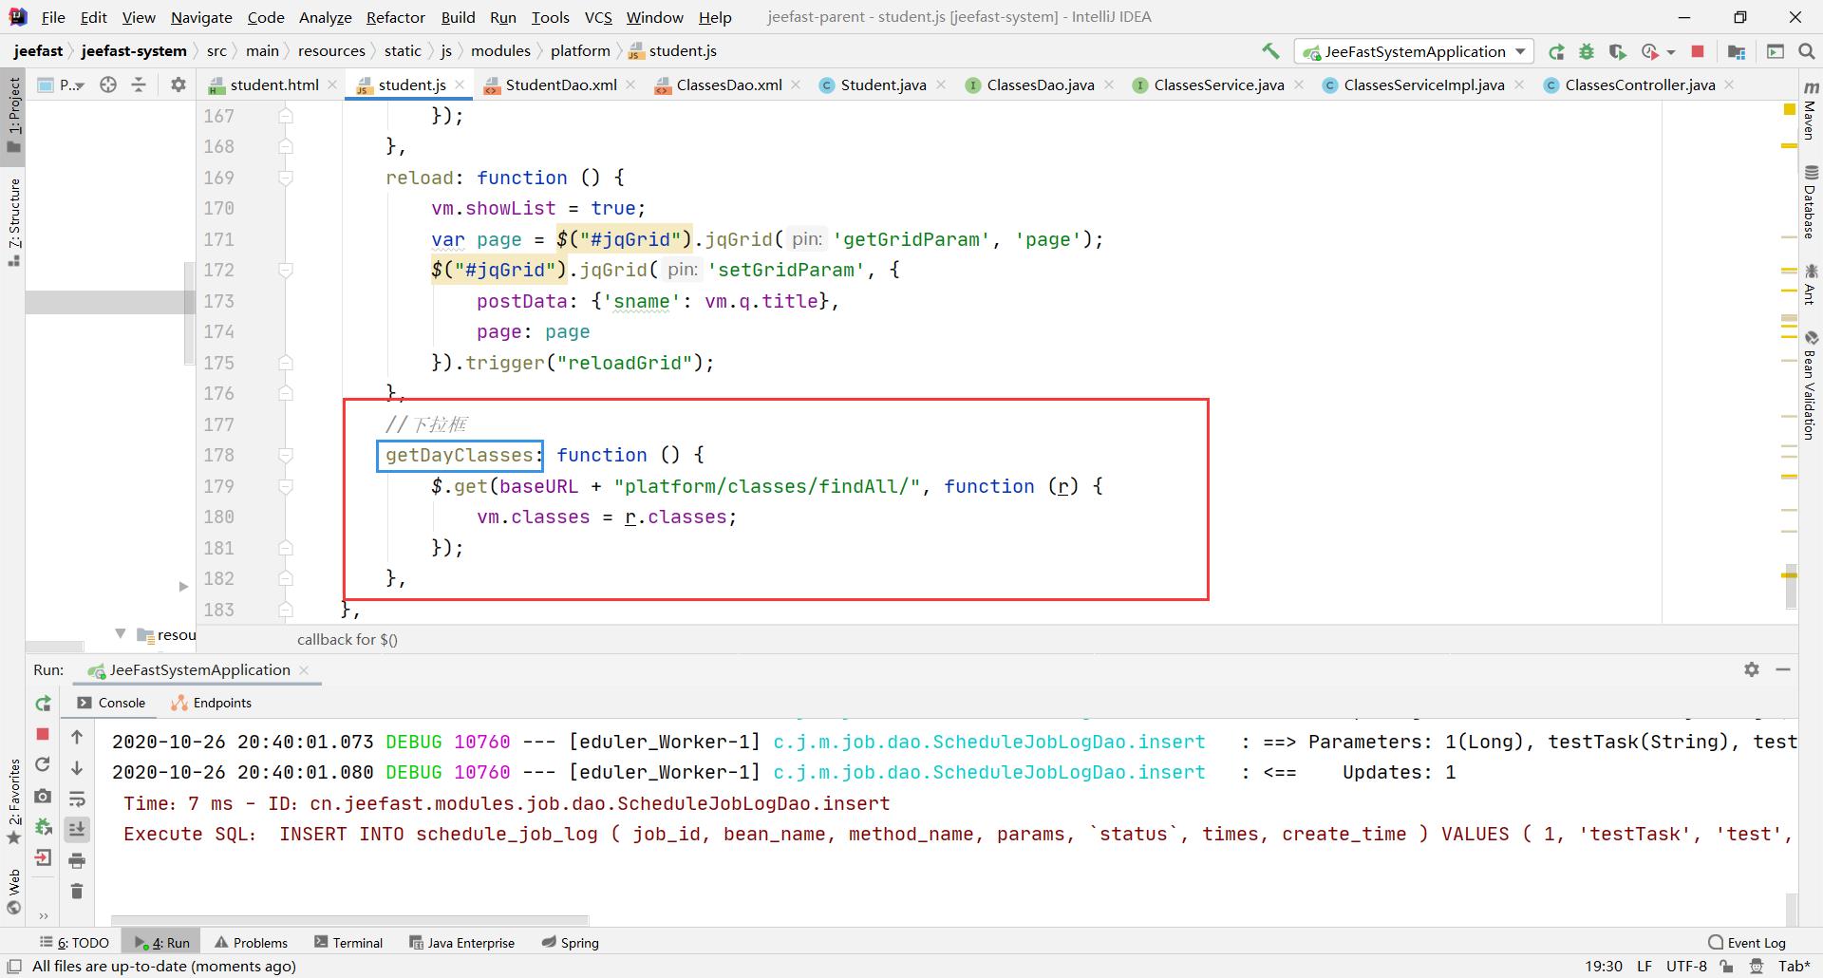
Task: Click the Build Project hammer icon
Action: tap(1270, 51)
